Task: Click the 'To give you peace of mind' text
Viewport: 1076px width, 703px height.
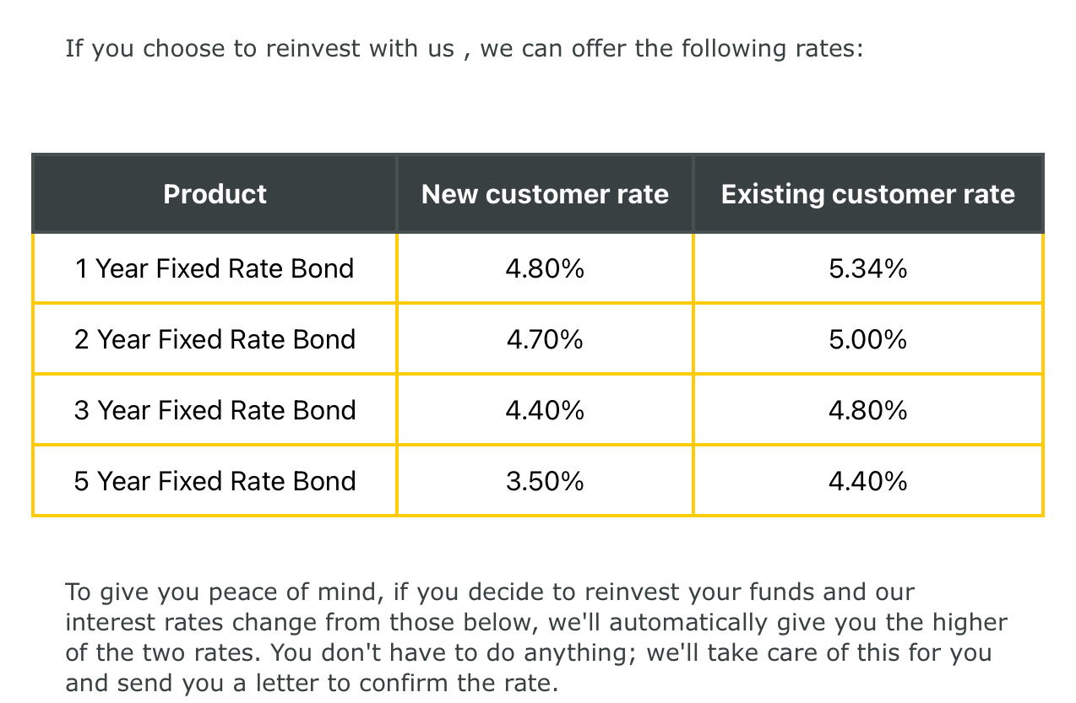Action: pyautogui.click(x=223, y=592)
